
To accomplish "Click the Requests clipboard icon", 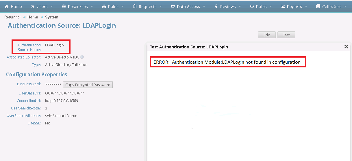I will [x=135, y=6].
